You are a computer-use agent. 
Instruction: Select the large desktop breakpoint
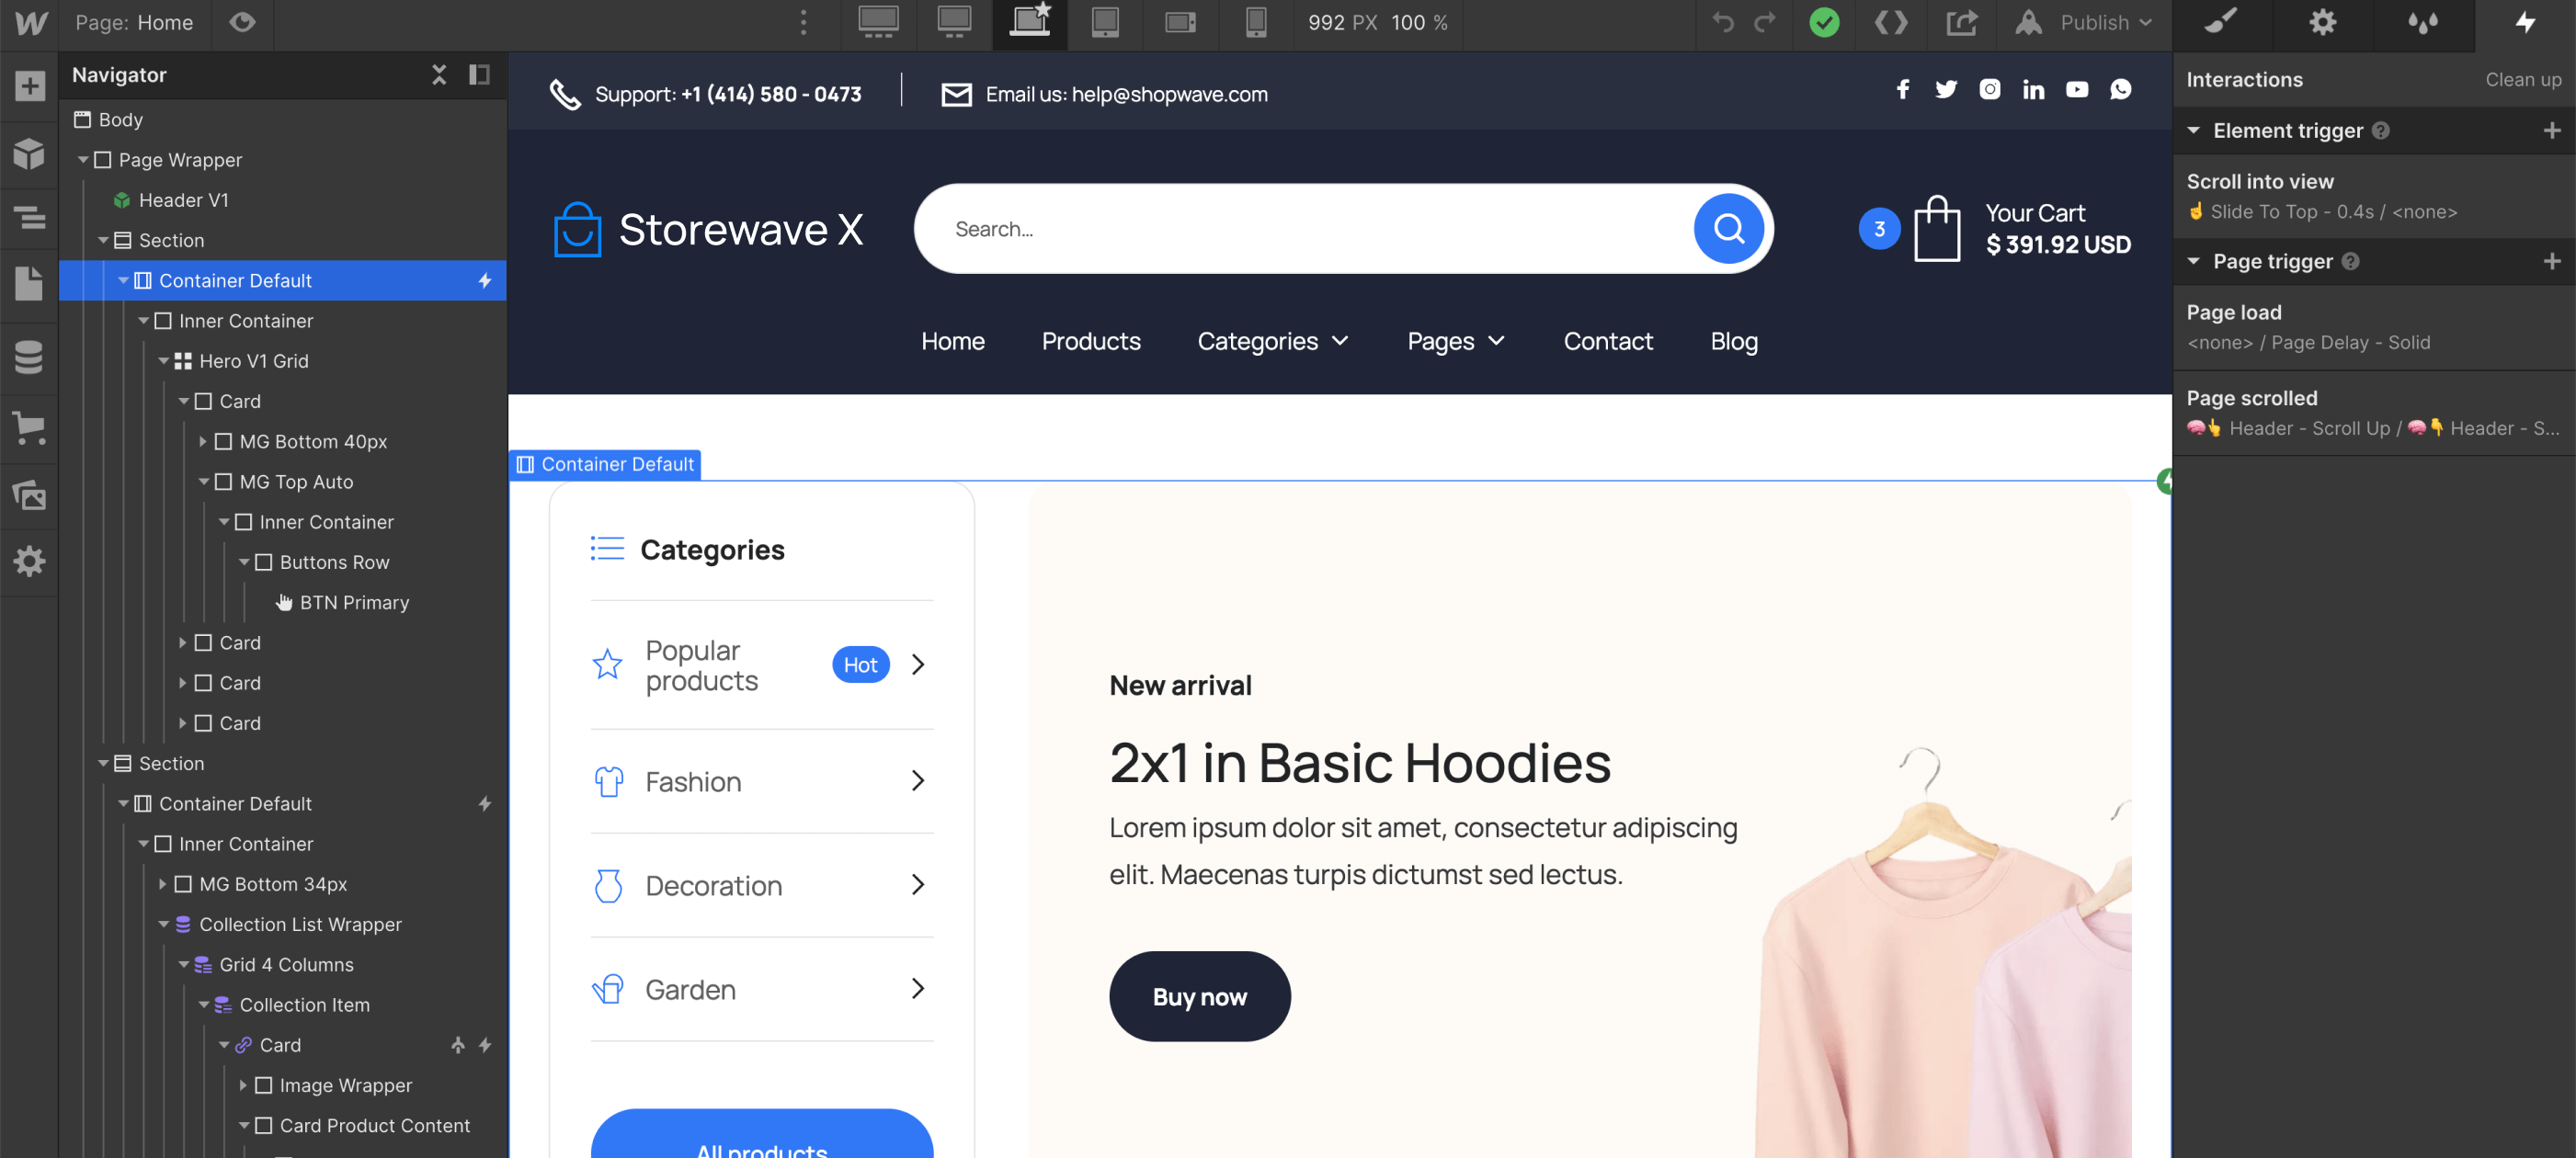[x=878, y=22]
